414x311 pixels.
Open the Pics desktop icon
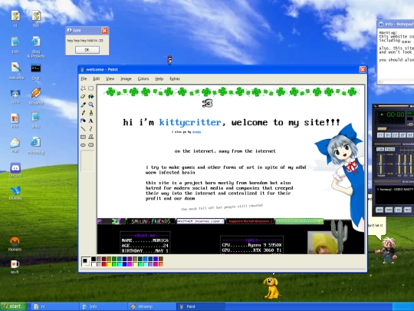(15, 121)
